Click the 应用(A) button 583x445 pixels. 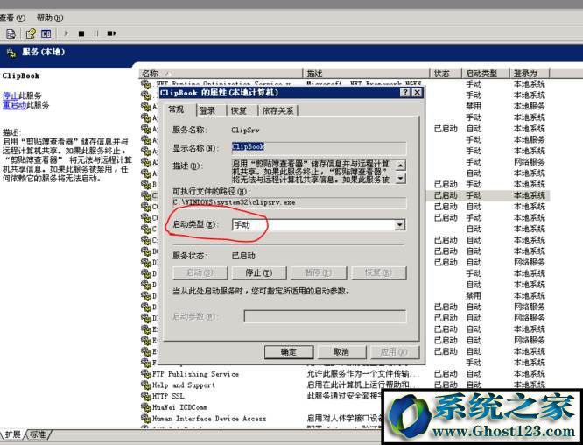click(x=395, y=352)
